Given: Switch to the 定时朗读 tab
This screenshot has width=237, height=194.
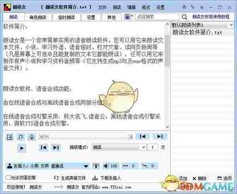Looking at the screenshot, I should [66, 17].
